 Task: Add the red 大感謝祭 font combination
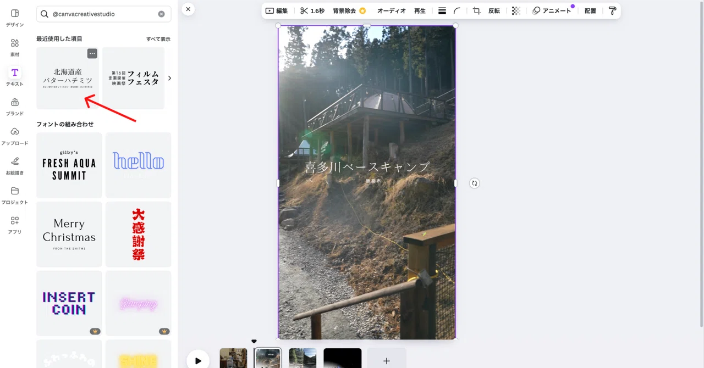138,234
